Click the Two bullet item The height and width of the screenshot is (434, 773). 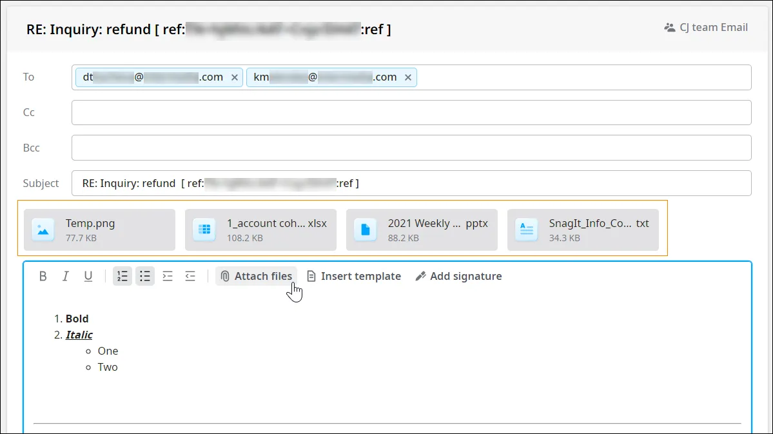tap(108, 368)
